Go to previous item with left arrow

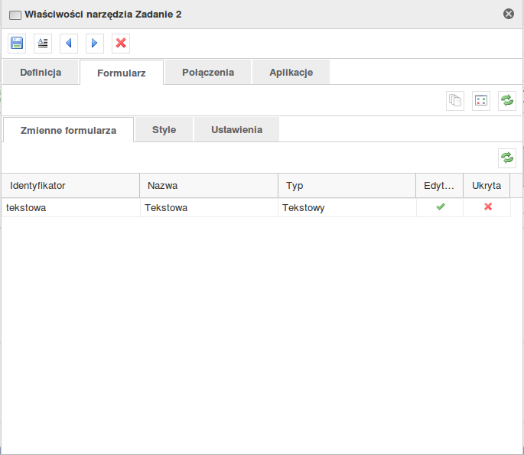tap(69, 44)
